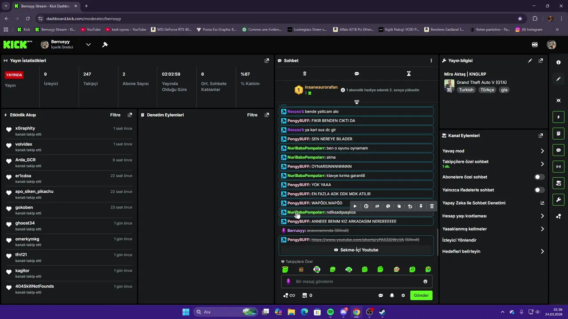The image size is (568, 319).
Task: Collapse the pinned leaderboard banner in chat
Action: pyautogui.click(x=356, y=102)
